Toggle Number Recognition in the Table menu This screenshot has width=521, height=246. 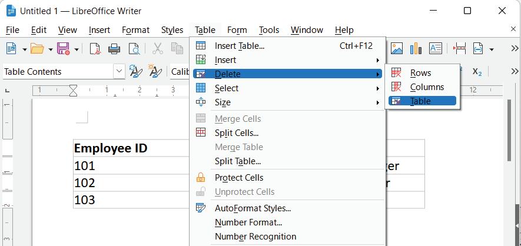point(255,237)
